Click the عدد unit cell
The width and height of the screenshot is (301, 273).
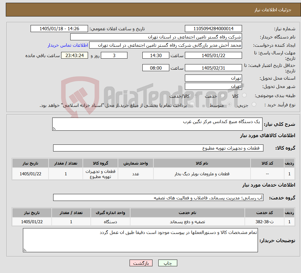coord(136,174)
